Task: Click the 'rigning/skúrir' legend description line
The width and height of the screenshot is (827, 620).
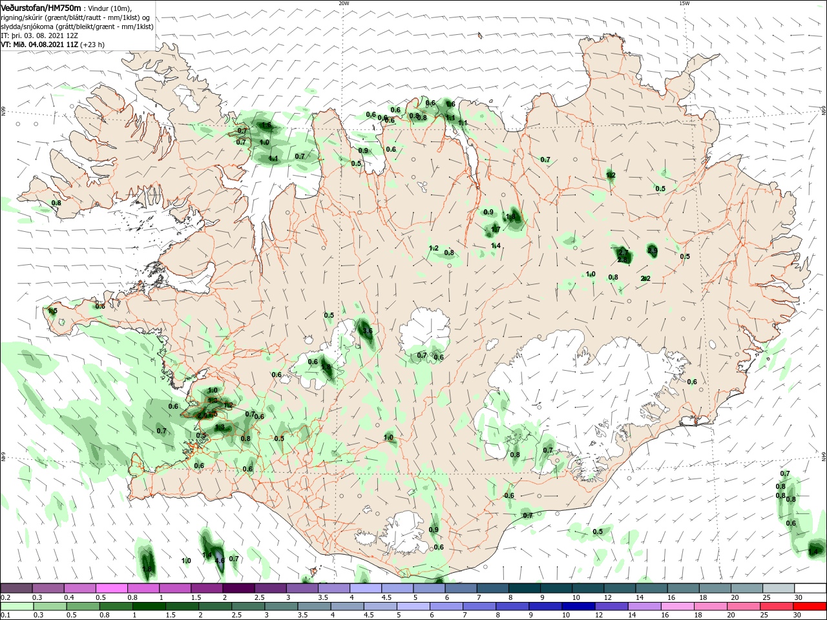Action: click(x=75, y=17)
